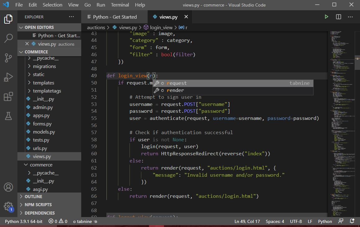Open Run and Debug view
The image size is (360, 227).
pos(8,77)
